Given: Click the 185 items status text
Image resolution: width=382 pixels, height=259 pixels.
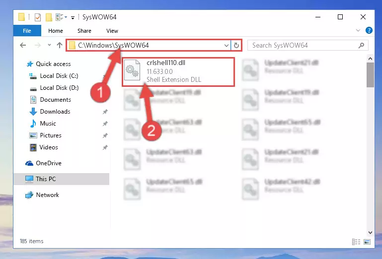Looking at the screenshot, I should (x=32, y=241).
